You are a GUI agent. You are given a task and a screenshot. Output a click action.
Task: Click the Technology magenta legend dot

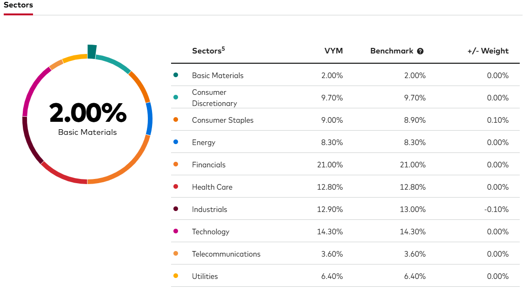click(x=176, y=231)
